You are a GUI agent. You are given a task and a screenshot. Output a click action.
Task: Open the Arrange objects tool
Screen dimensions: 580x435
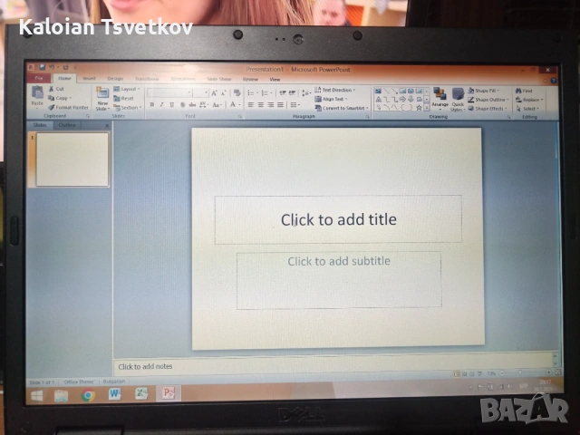(440, 96)
